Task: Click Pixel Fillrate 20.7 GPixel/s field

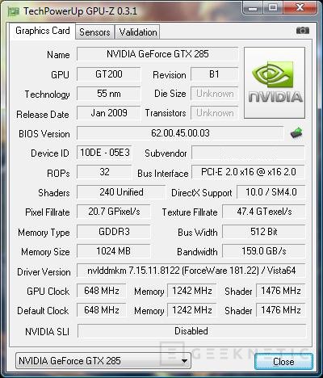Action: pos(114,212)
